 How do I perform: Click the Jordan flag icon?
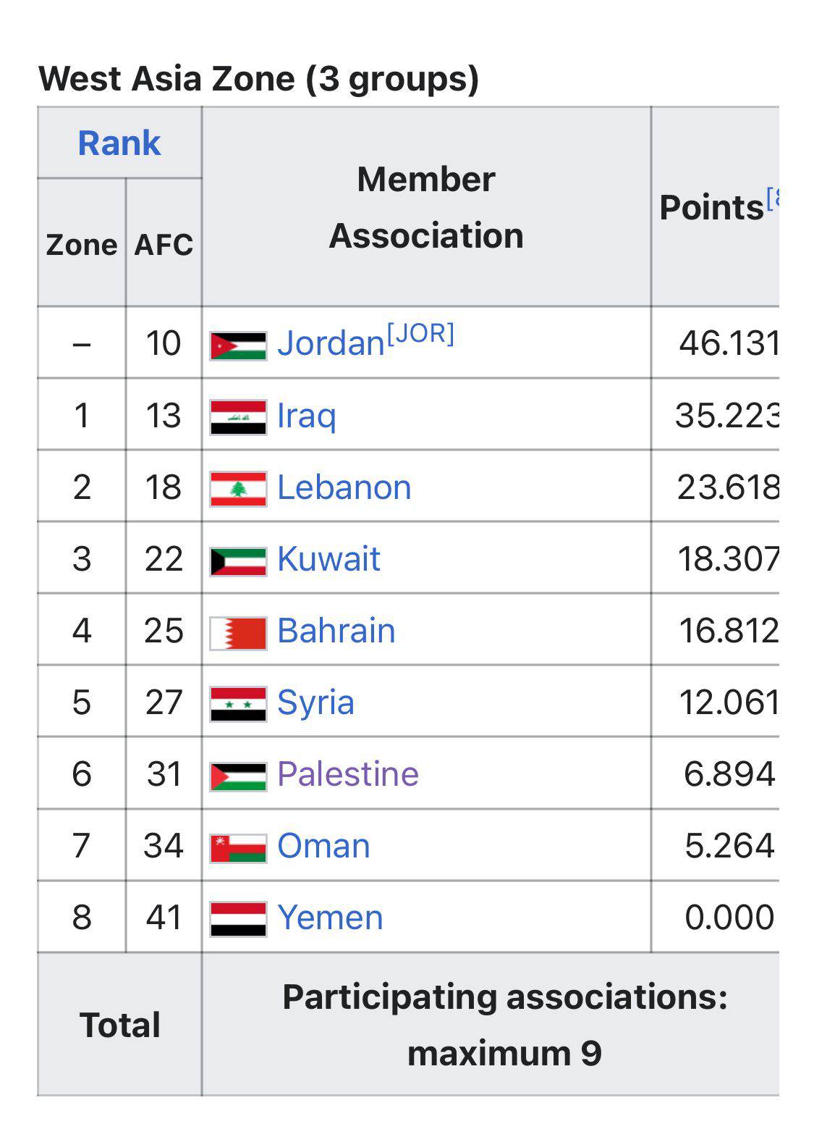pyautogui.click(x=238, y=345)
